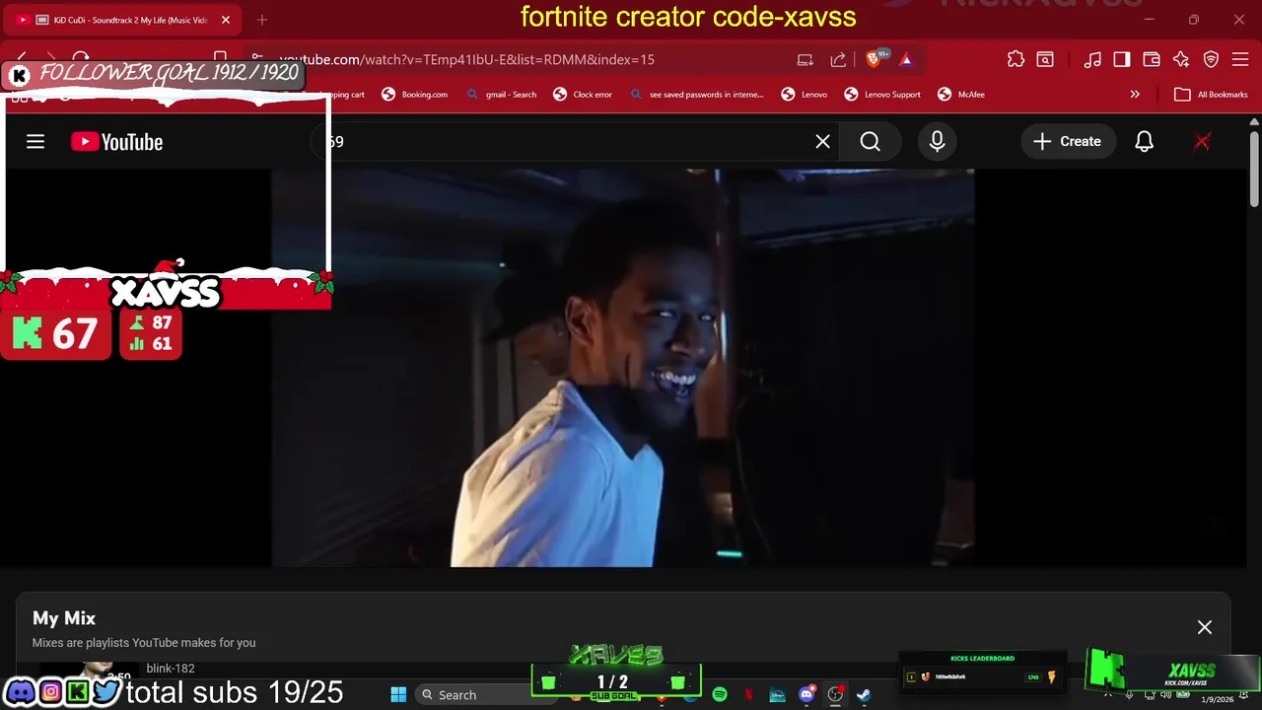Open Spotify from the taskbar

tap(720, 695)
